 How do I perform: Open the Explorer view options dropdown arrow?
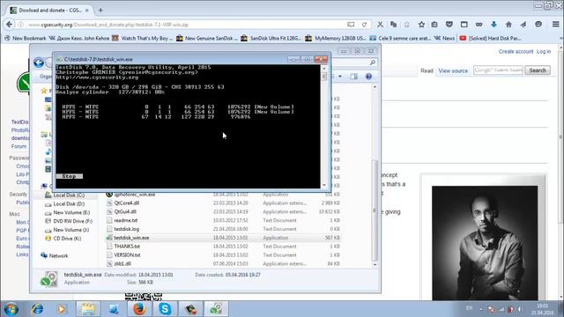(x=340, y=77)
